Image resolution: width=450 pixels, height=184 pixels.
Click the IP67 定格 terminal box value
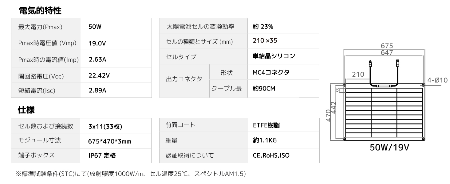tap(102, 155)
